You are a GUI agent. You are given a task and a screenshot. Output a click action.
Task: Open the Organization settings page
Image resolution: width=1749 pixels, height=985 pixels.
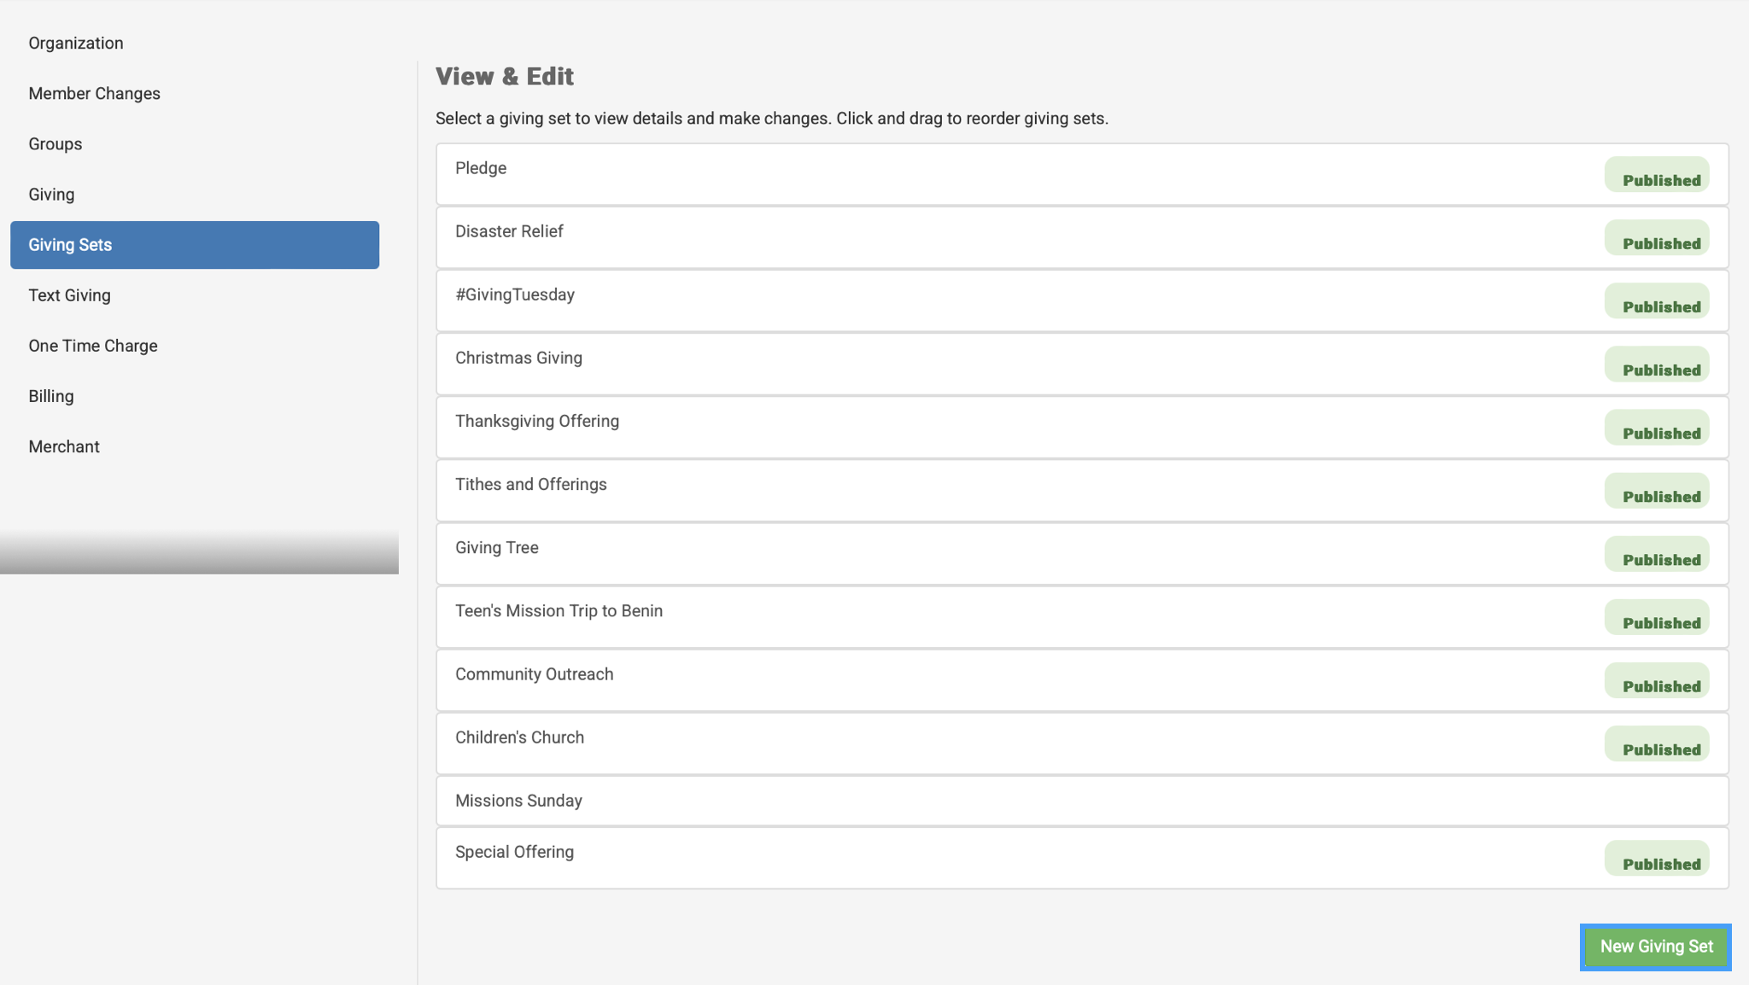click(76, 44)
